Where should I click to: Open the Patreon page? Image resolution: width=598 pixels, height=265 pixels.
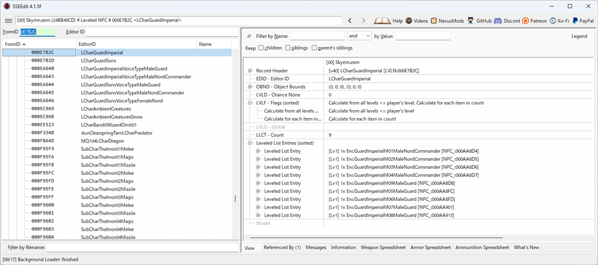(534, 21)
